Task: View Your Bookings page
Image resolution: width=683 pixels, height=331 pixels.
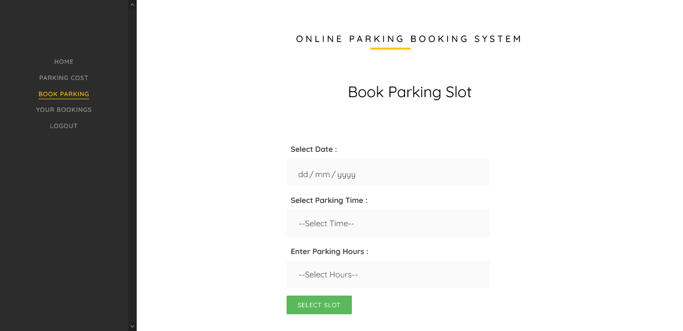Action: (64, 110)
